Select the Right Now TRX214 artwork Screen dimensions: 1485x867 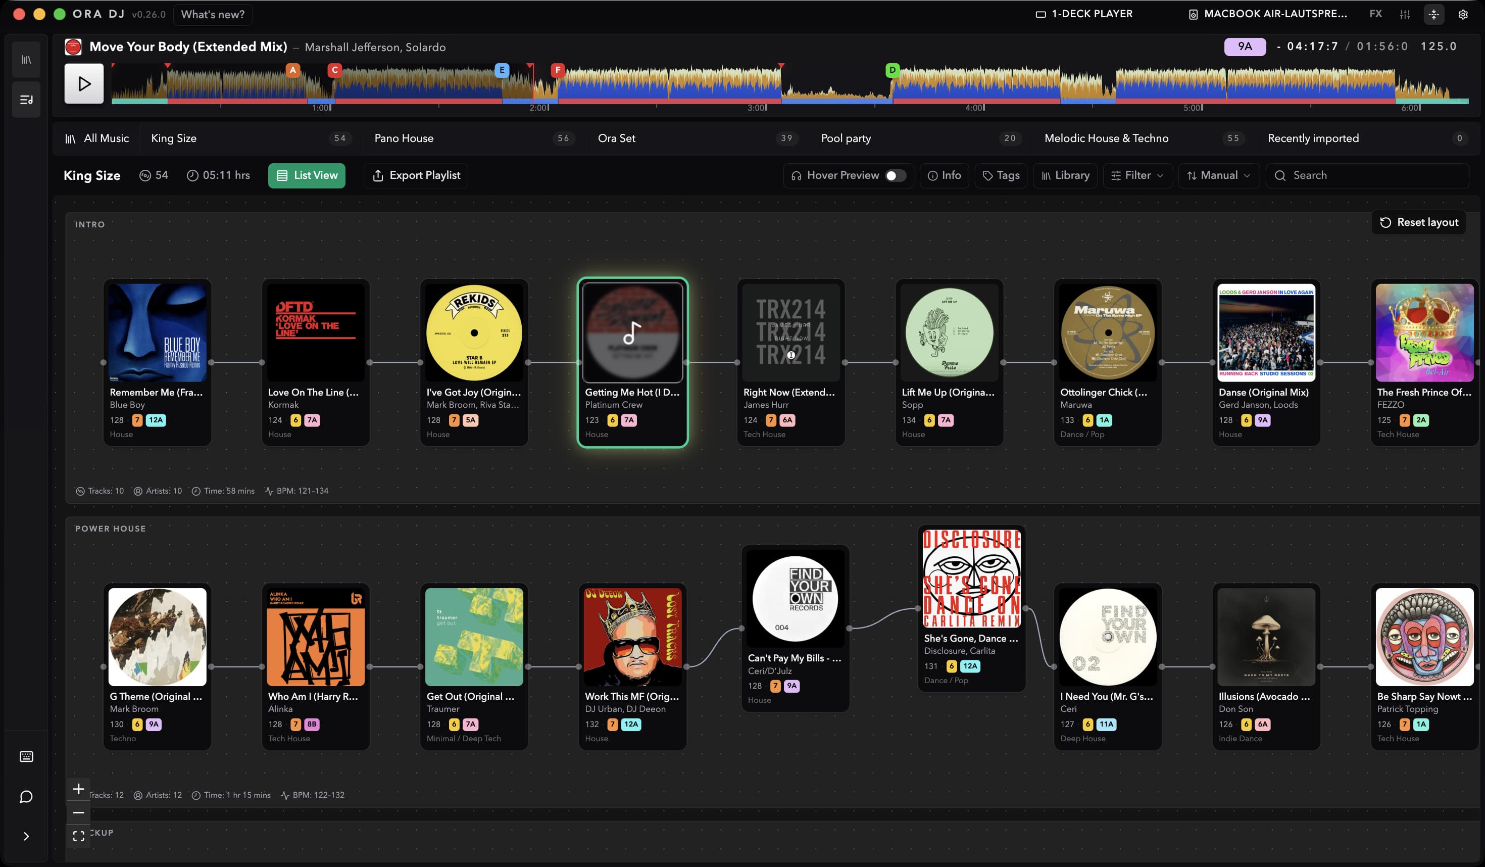point(791,332)
